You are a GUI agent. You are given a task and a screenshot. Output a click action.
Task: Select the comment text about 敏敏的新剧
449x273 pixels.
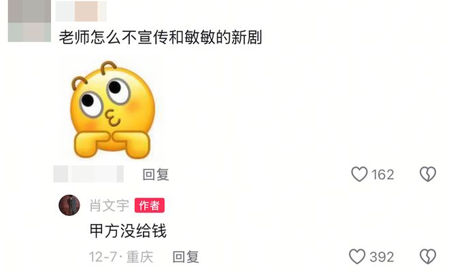coord(161,37)
